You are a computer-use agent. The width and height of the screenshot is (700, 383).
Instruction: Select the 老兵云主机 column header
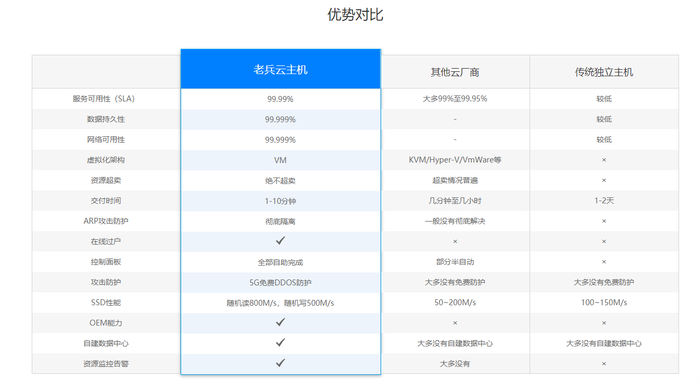click(x=281, y=69)
